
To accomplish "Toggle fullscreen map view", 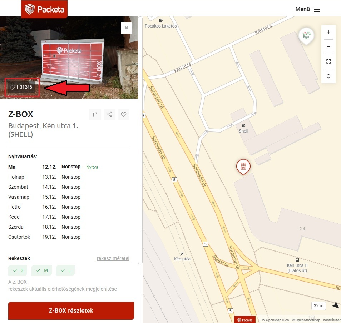I will click(x=328, y=61).
